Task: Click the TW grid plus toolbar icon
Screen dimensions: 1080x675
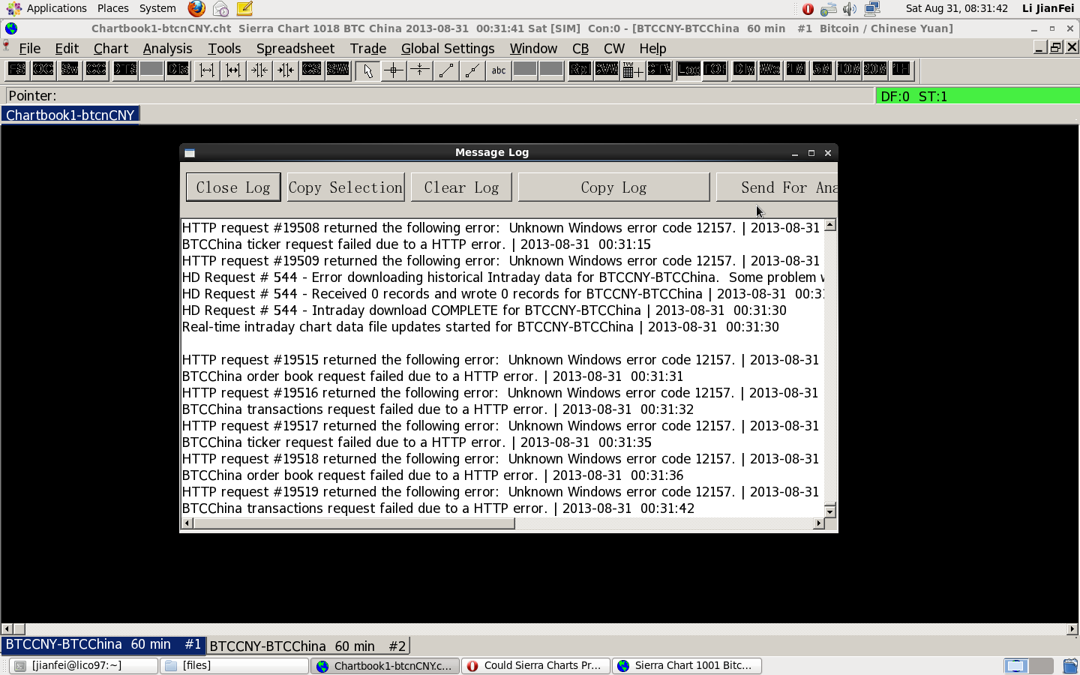Action: pyautogui.click(x=632, y=70)
